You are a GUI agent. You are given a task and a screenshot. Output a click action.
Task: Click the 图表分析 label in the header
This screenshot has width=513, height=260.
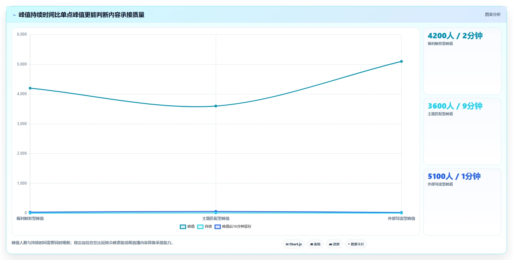493,14
